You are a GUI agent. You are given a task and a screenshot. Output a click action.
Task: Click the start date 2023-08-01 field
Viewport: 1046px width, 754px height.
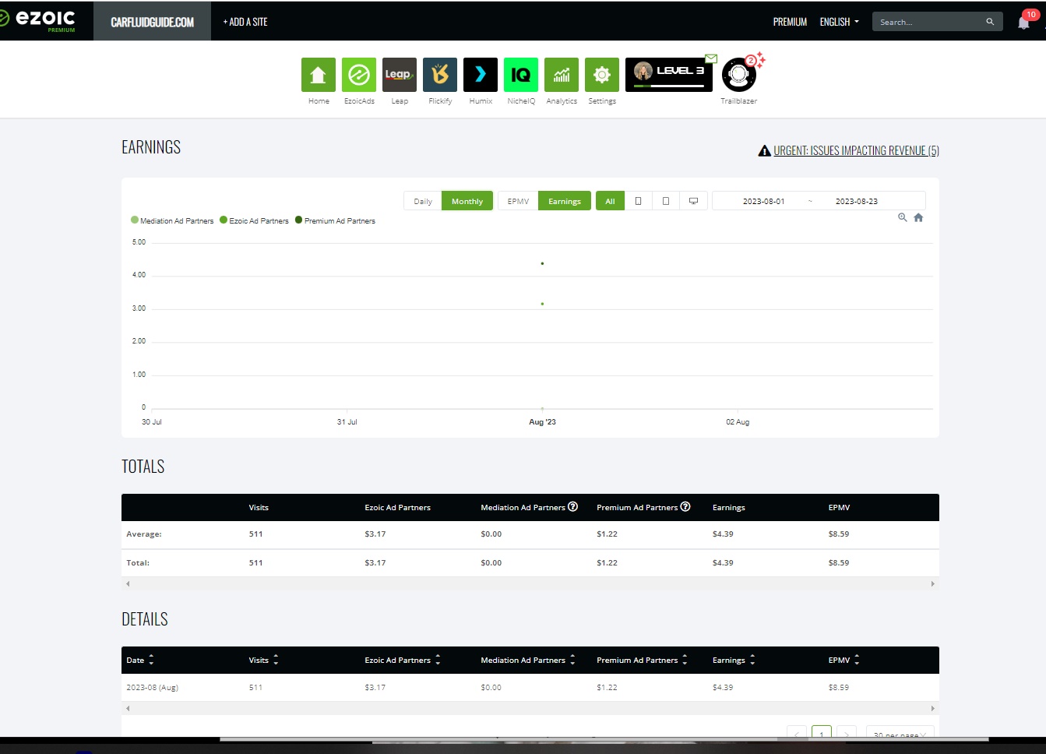pos(763,201)
